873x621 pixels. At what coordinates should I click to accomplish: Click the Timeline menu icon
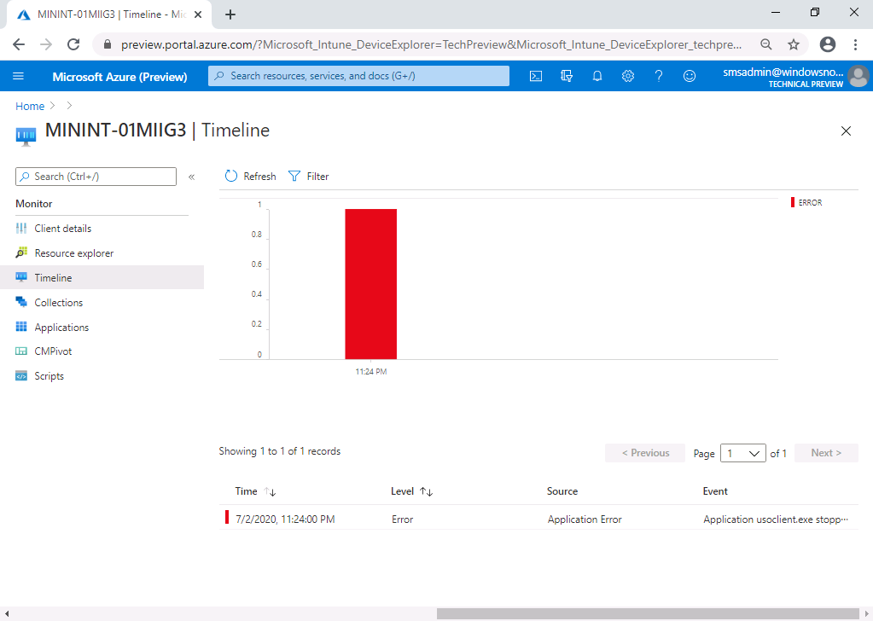21,277
